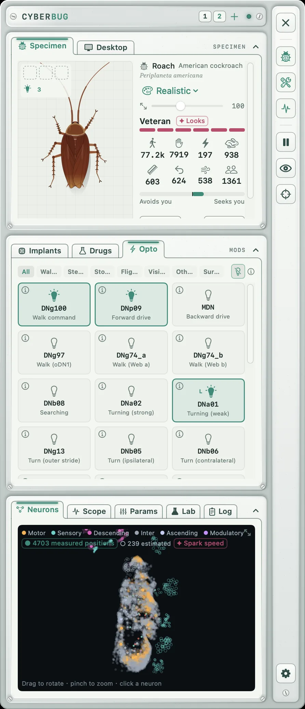Switch to the Params tab
This screenshot has height=709, width=305.
coord(139,511)
